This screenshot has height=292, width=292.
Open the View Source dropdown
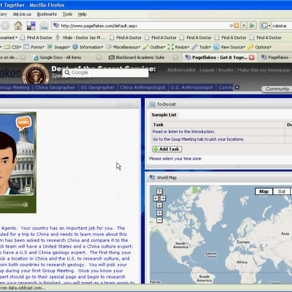(230, 47)
